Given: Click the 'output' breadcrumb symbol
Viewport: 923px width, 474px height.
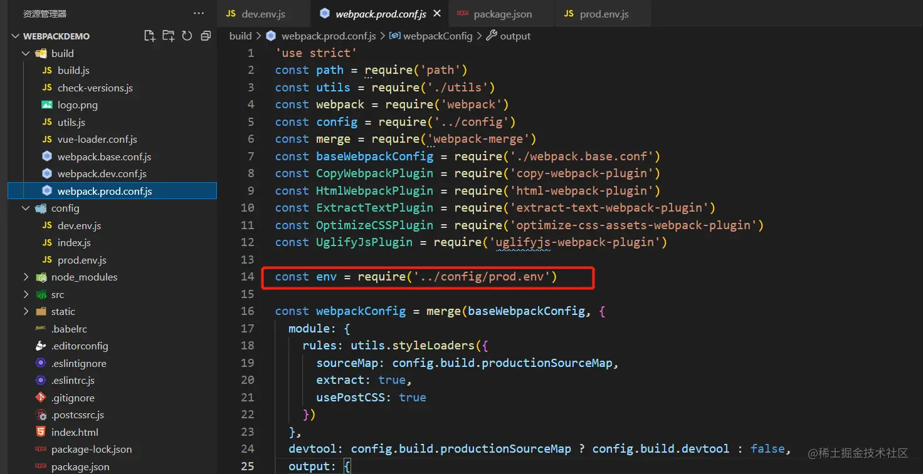Looking at the screenshot, I should click(x=515, y=36).
